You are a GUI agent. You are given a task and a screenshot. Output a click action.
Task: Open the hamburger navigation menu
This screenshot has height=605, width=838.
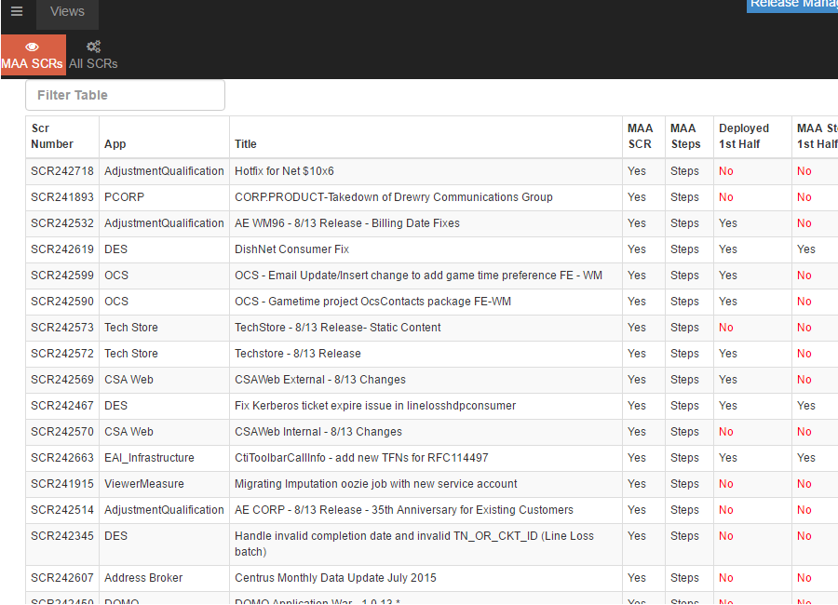coord(16,11)
